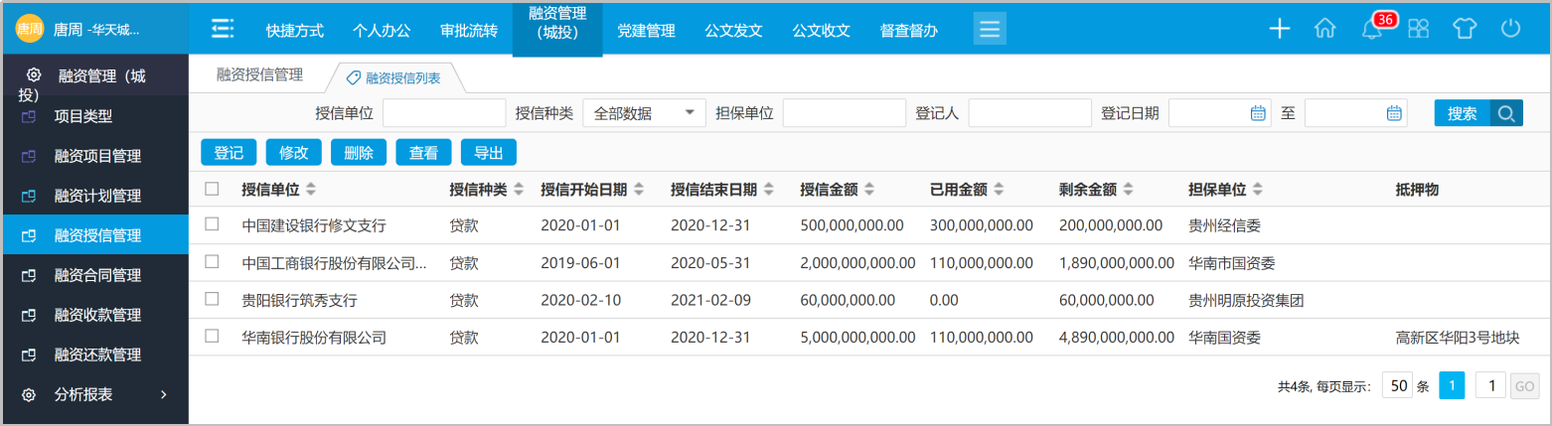Open the theme shirt icon
1552x426 pixels.
click(x=1465, y=29)
